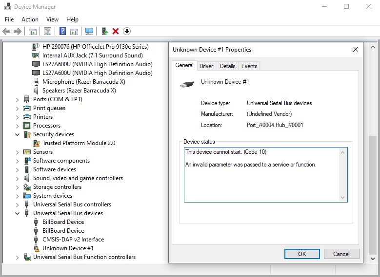Click the Processors category chip icon
This screenshot has width=380, height=277.
[27, 126]
